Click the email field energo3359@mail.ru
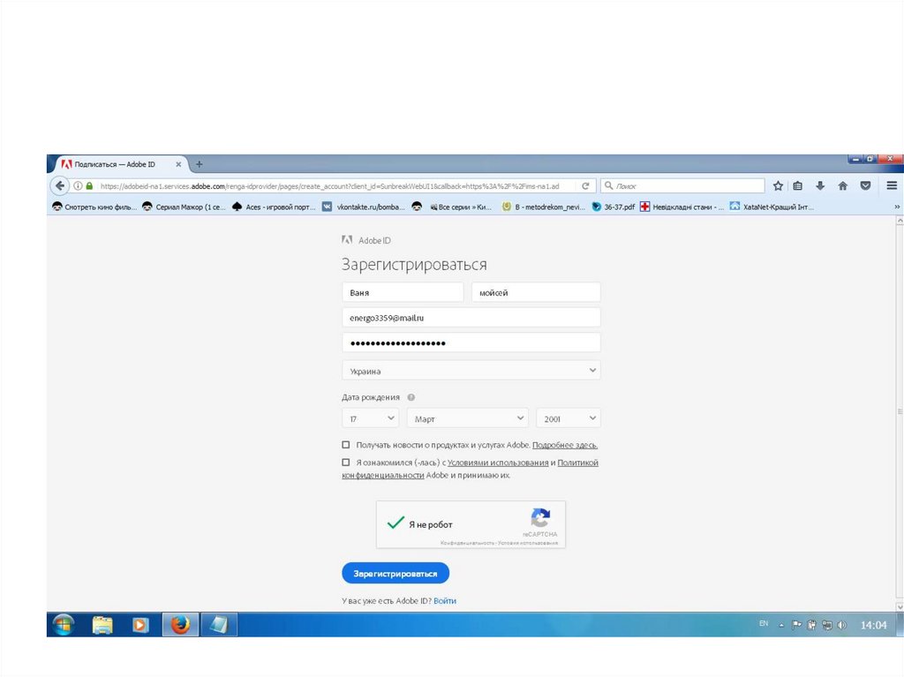 click(x=471, y=318)
